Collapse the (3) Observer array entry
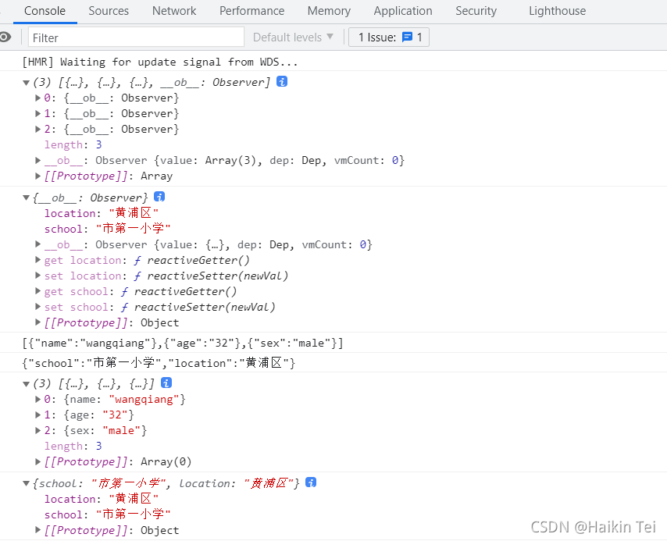 26,83
